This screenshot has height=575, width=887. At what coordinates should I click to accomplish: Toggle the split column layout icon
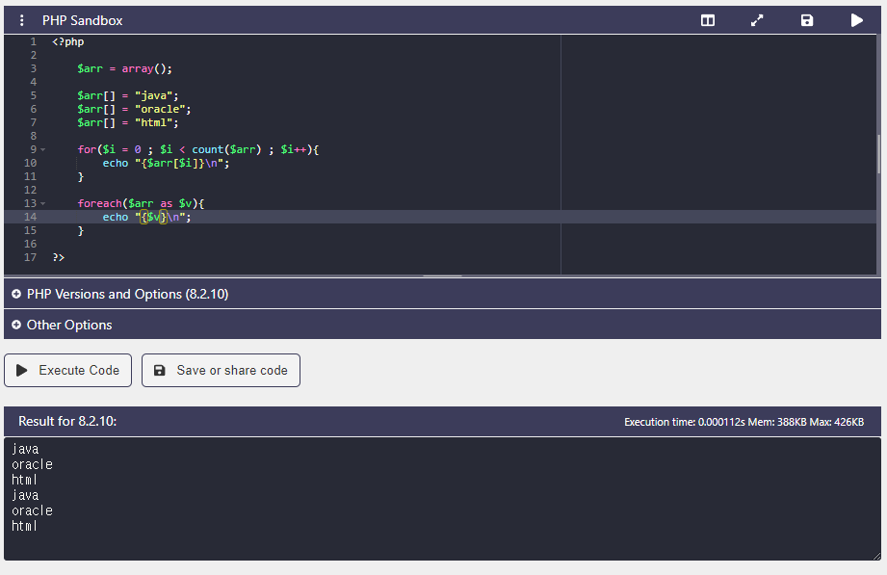click(708, 20)
